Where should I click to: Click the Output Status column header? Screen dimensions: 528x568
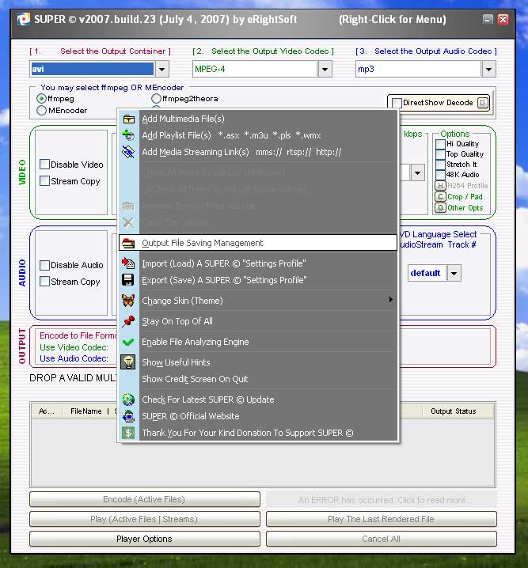pyautogui.click(x=454, y=411)
